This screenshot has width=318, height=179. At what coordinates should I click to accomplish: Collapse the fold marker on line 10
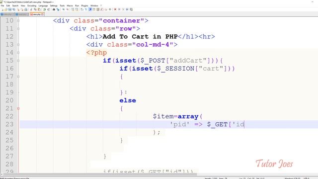(18, 20)
